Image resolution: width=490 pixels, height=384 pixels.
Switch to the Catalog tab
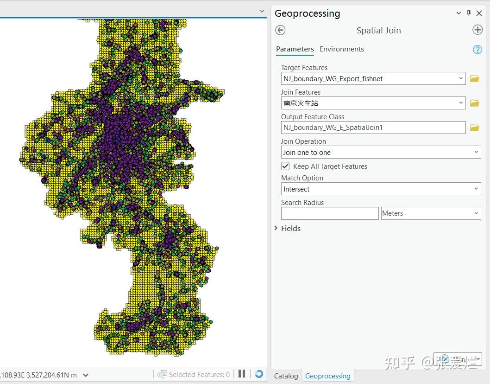[x=286, y=376]
